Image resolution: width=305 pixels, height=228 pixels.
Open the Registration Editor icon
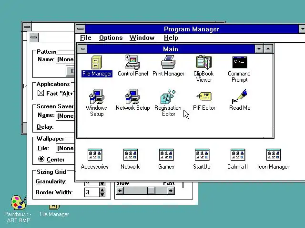point(168,103)
